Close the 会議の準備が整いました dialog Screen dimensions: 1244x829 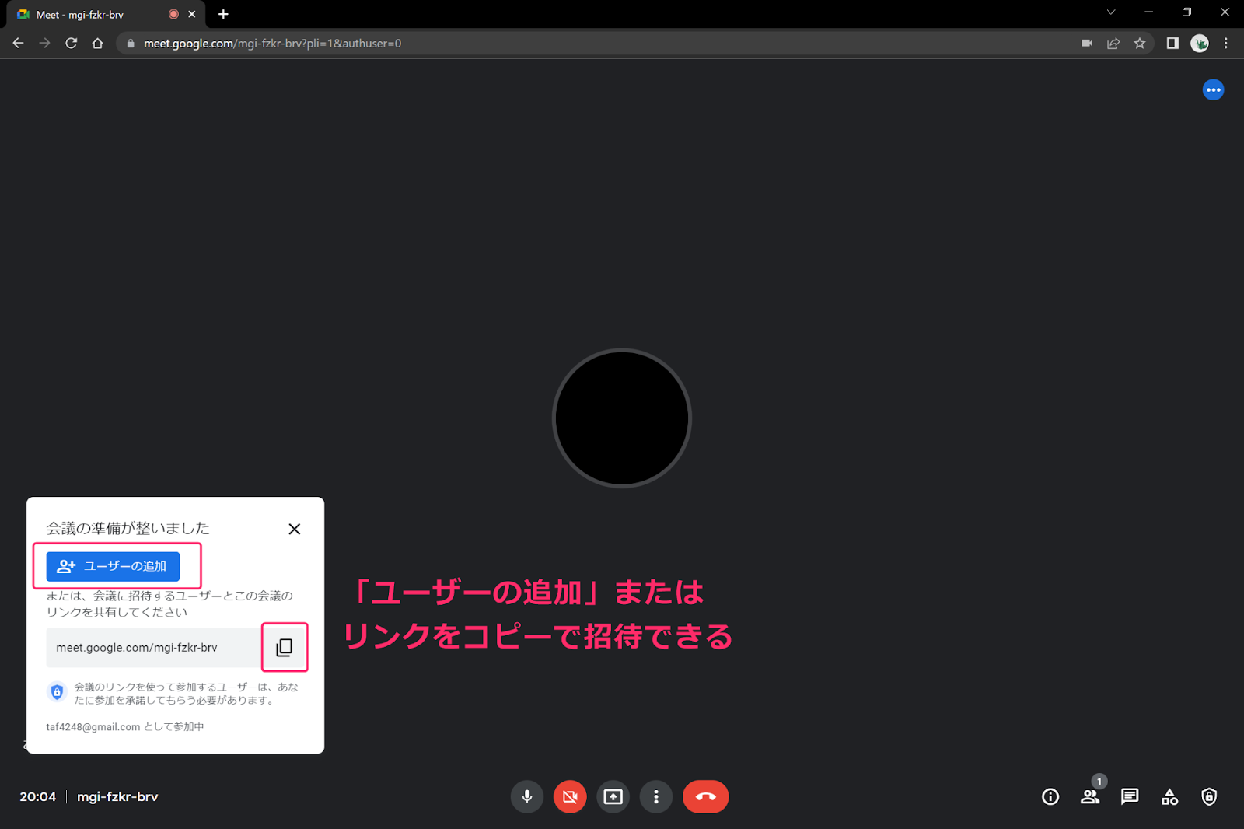[294, 529]
